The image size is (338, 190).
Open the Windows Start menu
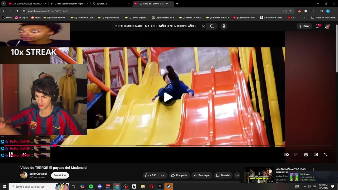click(x=4, y=187)
